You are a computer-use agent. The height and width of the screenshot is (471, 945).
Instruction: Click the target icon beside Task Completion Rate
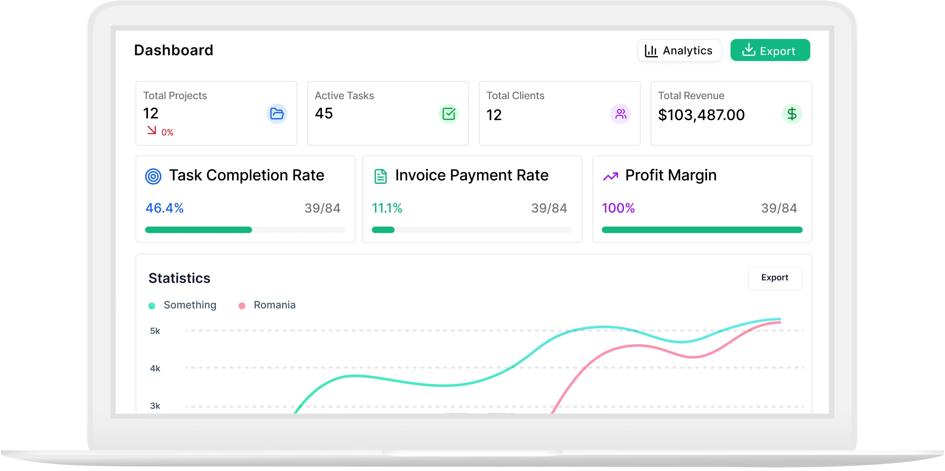153,176
